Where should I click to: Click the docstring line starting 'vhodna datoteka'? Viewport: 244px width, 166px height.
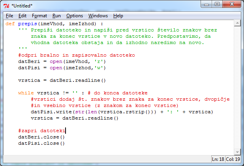tap(118, 42)
